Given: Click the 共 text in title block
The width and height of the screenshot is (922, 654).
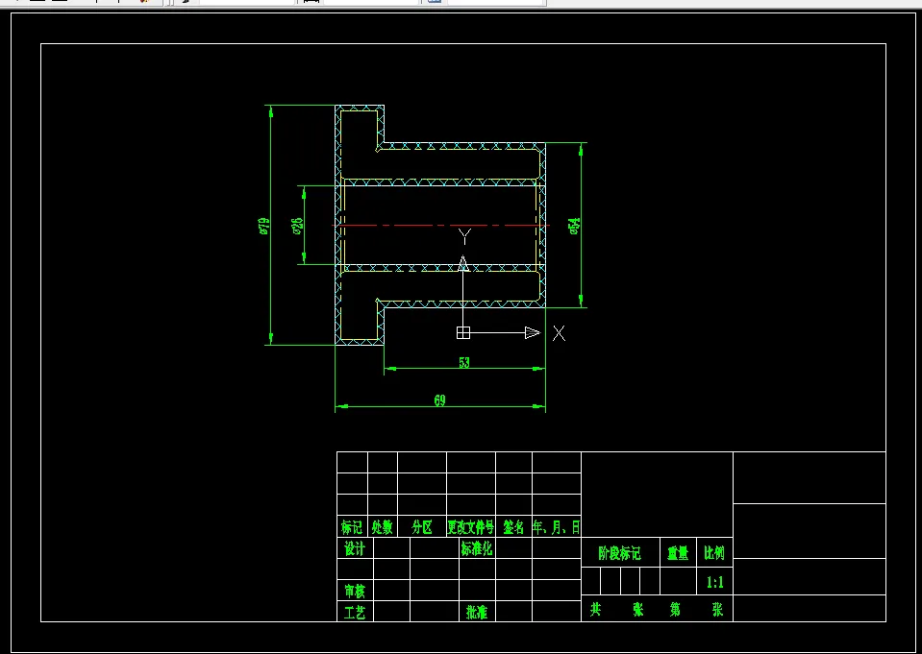Looking at the screenshot, I should pyautogui.click(x=596, y=610).
